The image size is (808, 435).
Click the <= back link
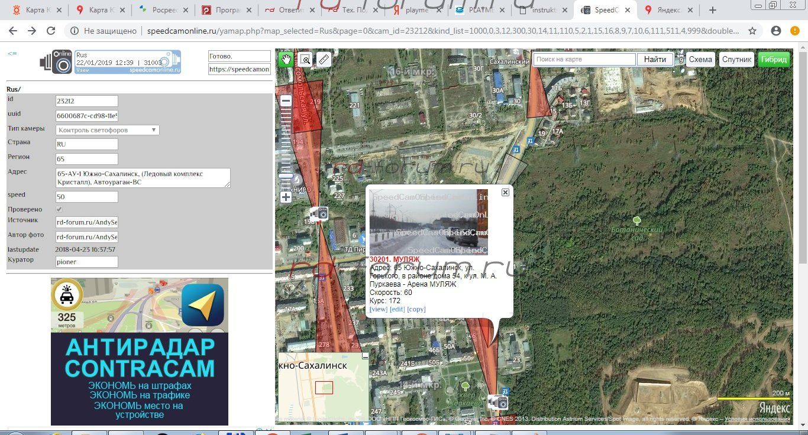[x=12, y=53]
